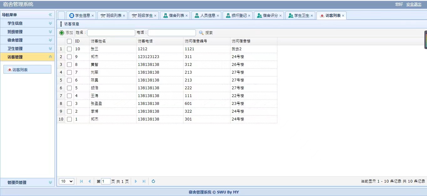The height and width of the screenshot is (196, 427).
Task: Click the 姓名 search input field
Action: (x=111, y=33)
